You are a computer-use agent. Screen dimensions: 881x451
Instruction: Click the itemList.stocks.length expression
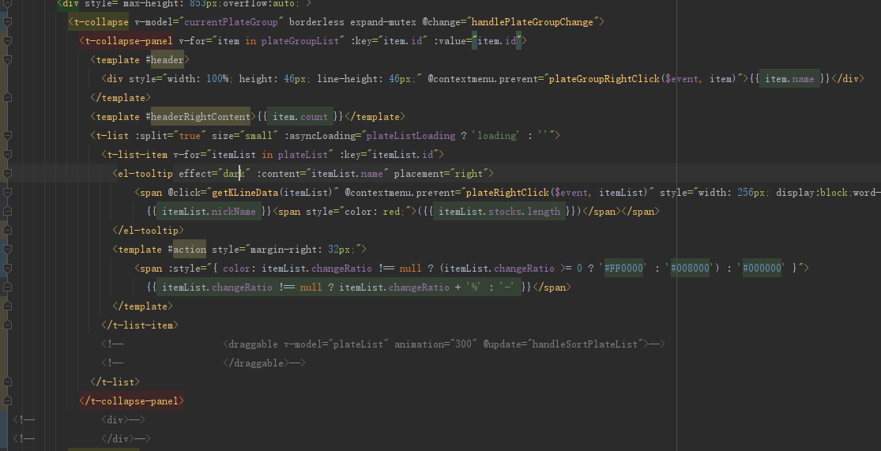(x=499, y=211)
